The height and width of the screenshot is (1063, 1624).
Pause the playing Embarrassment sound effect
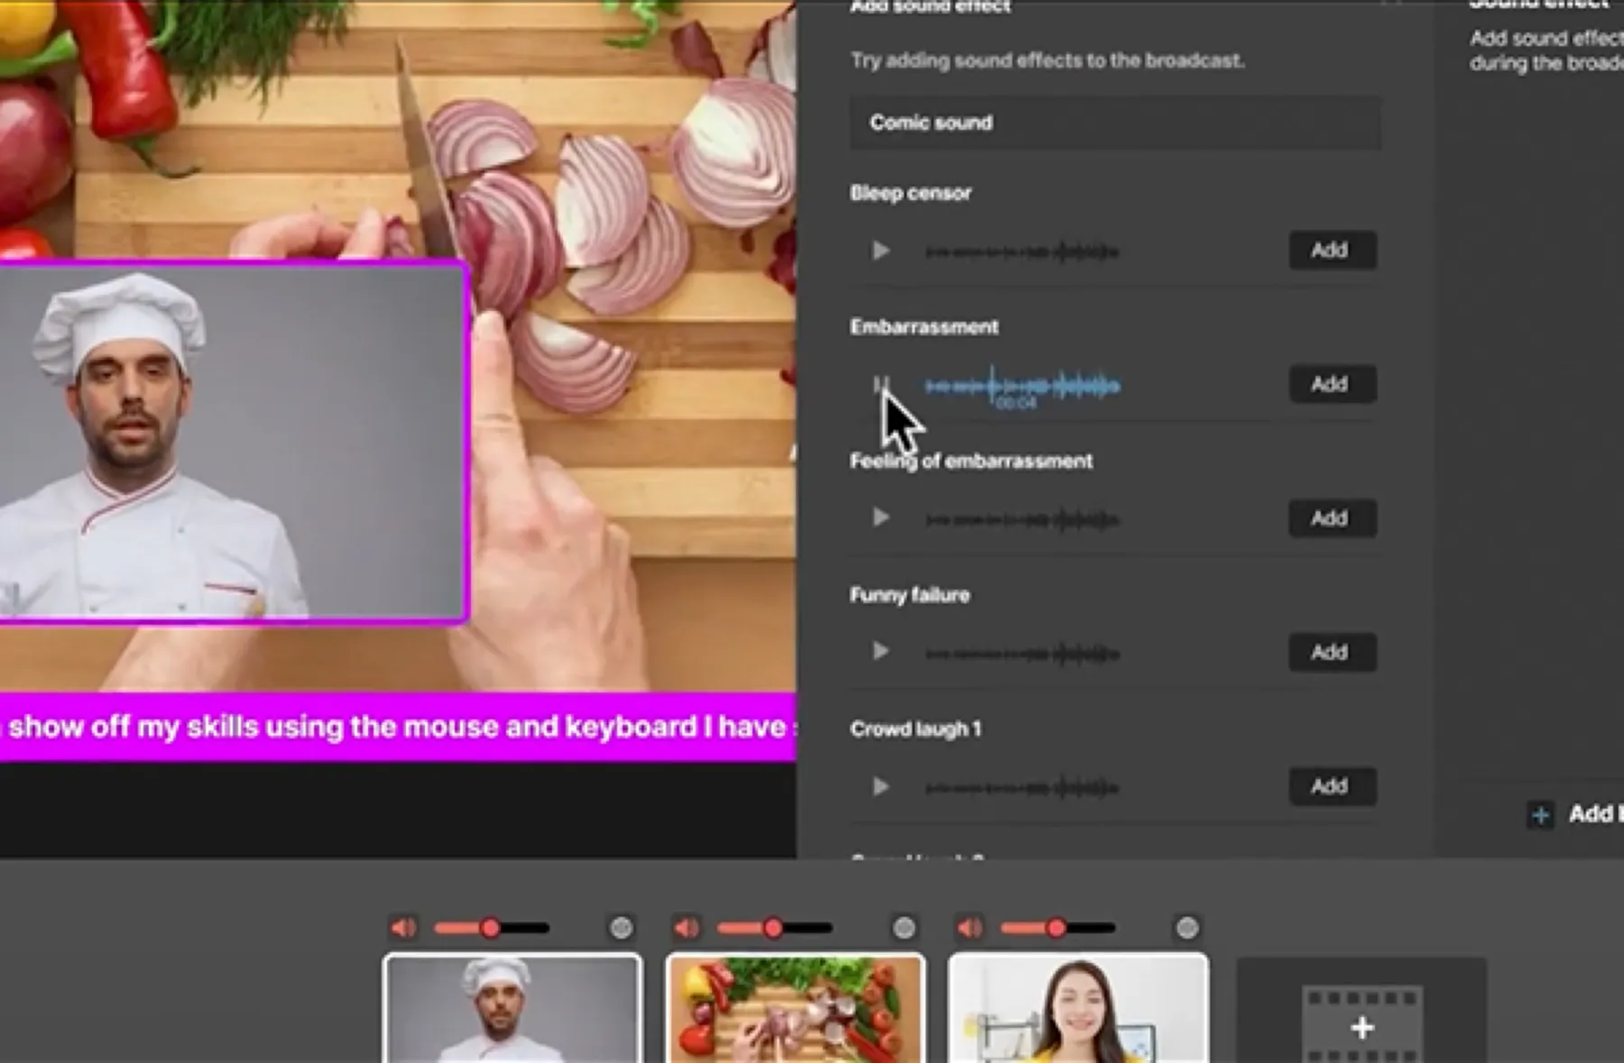(x=880, y=385)
